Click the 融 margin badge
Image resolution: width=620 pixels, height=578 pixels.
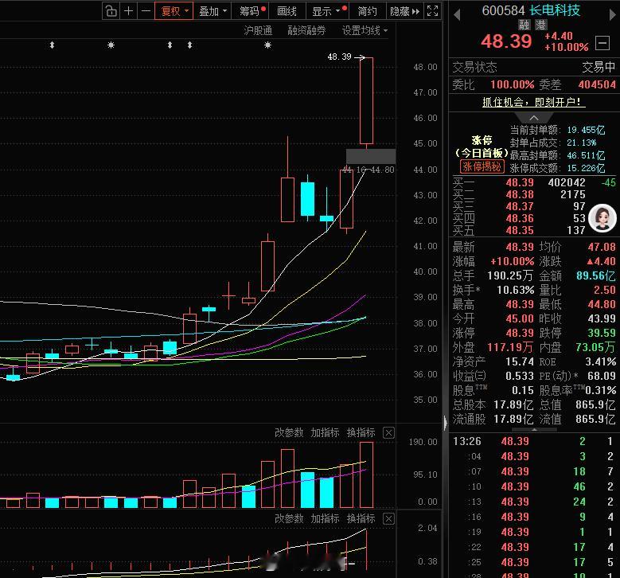coord(524,25)
